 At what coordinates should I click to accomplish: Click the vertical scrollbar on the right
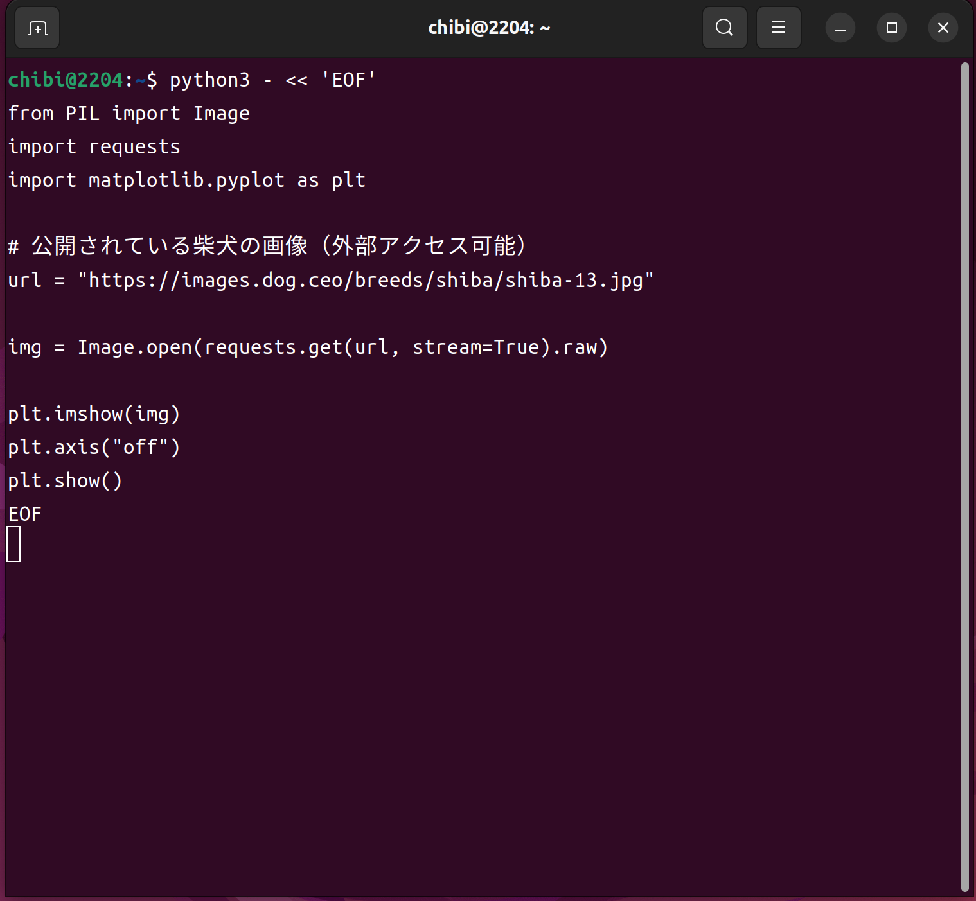coord(964,475)
